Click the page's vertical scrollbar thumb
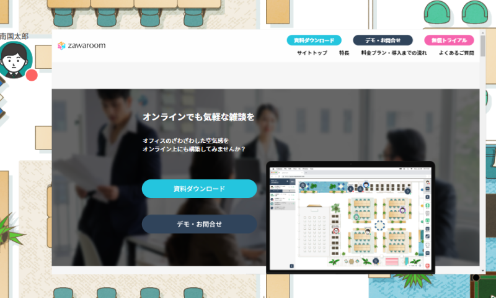Viewport: 496px width, 298px height. point(482,47)
